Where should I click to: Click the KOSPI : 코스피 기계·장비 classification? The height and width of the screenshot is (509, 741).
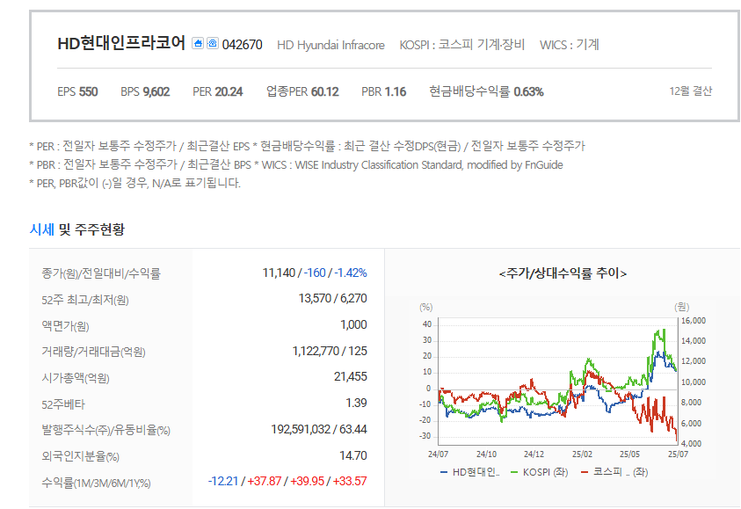tap(461, 45)
